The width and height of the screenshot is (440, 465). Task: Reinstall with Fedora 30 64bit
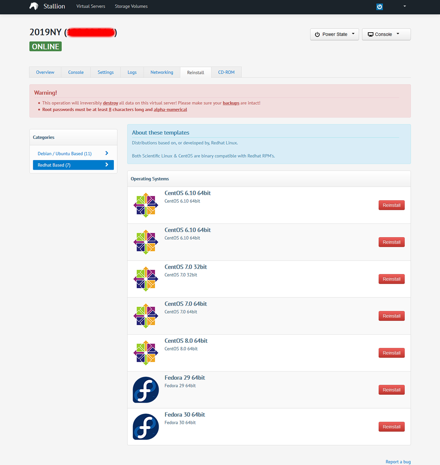coord(391,427)
